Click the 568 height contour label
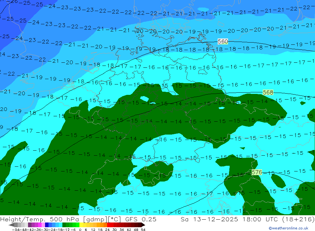The width and height of the screenshot is (315, 231). (x=268, y=92)
